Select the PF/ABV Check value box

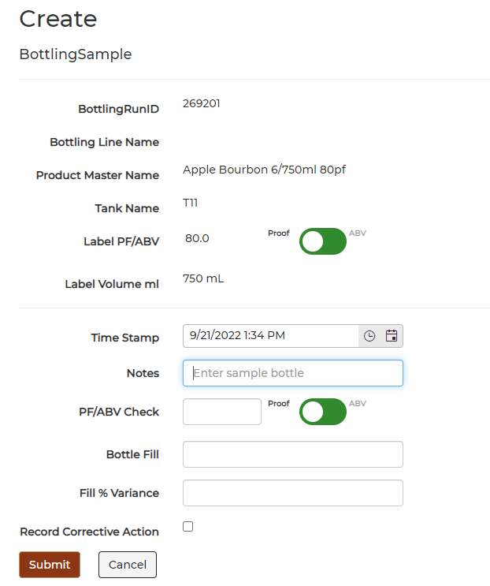point(222,412)
